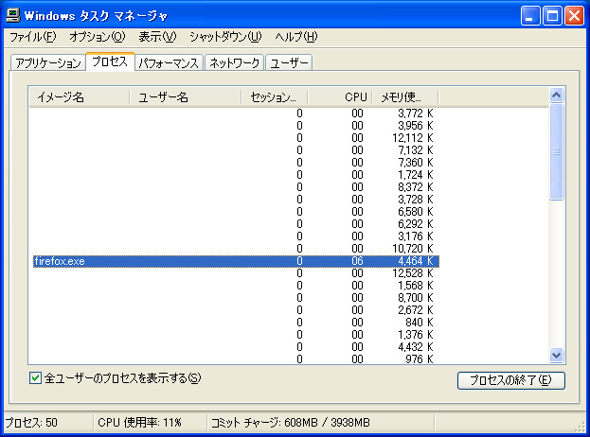Viewport: 590px width, 437px height.
Task: Select the row with 840 K memory
Action: point(237,323)
